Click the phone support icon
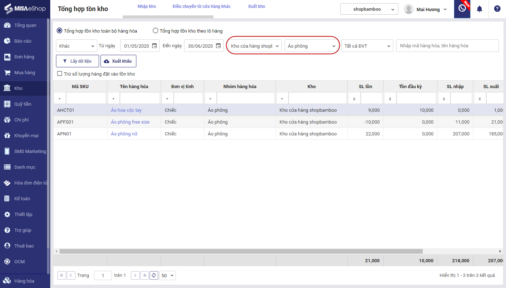Screen dimensions: 506x288 pyautogui.click(x=462, y=9)
